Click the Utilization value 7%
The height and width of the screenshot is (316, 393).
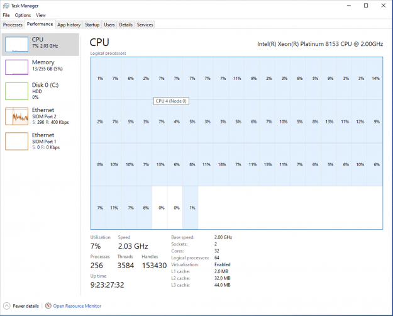[96, 246]
